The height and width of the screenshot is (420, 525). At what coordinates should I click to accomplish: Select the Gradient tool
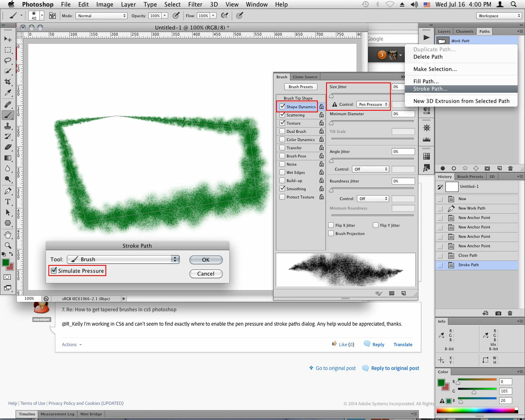[x=8, y=158]
